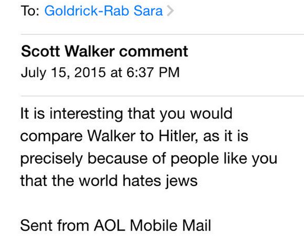Click the word "Hitler" in the body
The image size is (304, 244).
[x=178, y=136]
